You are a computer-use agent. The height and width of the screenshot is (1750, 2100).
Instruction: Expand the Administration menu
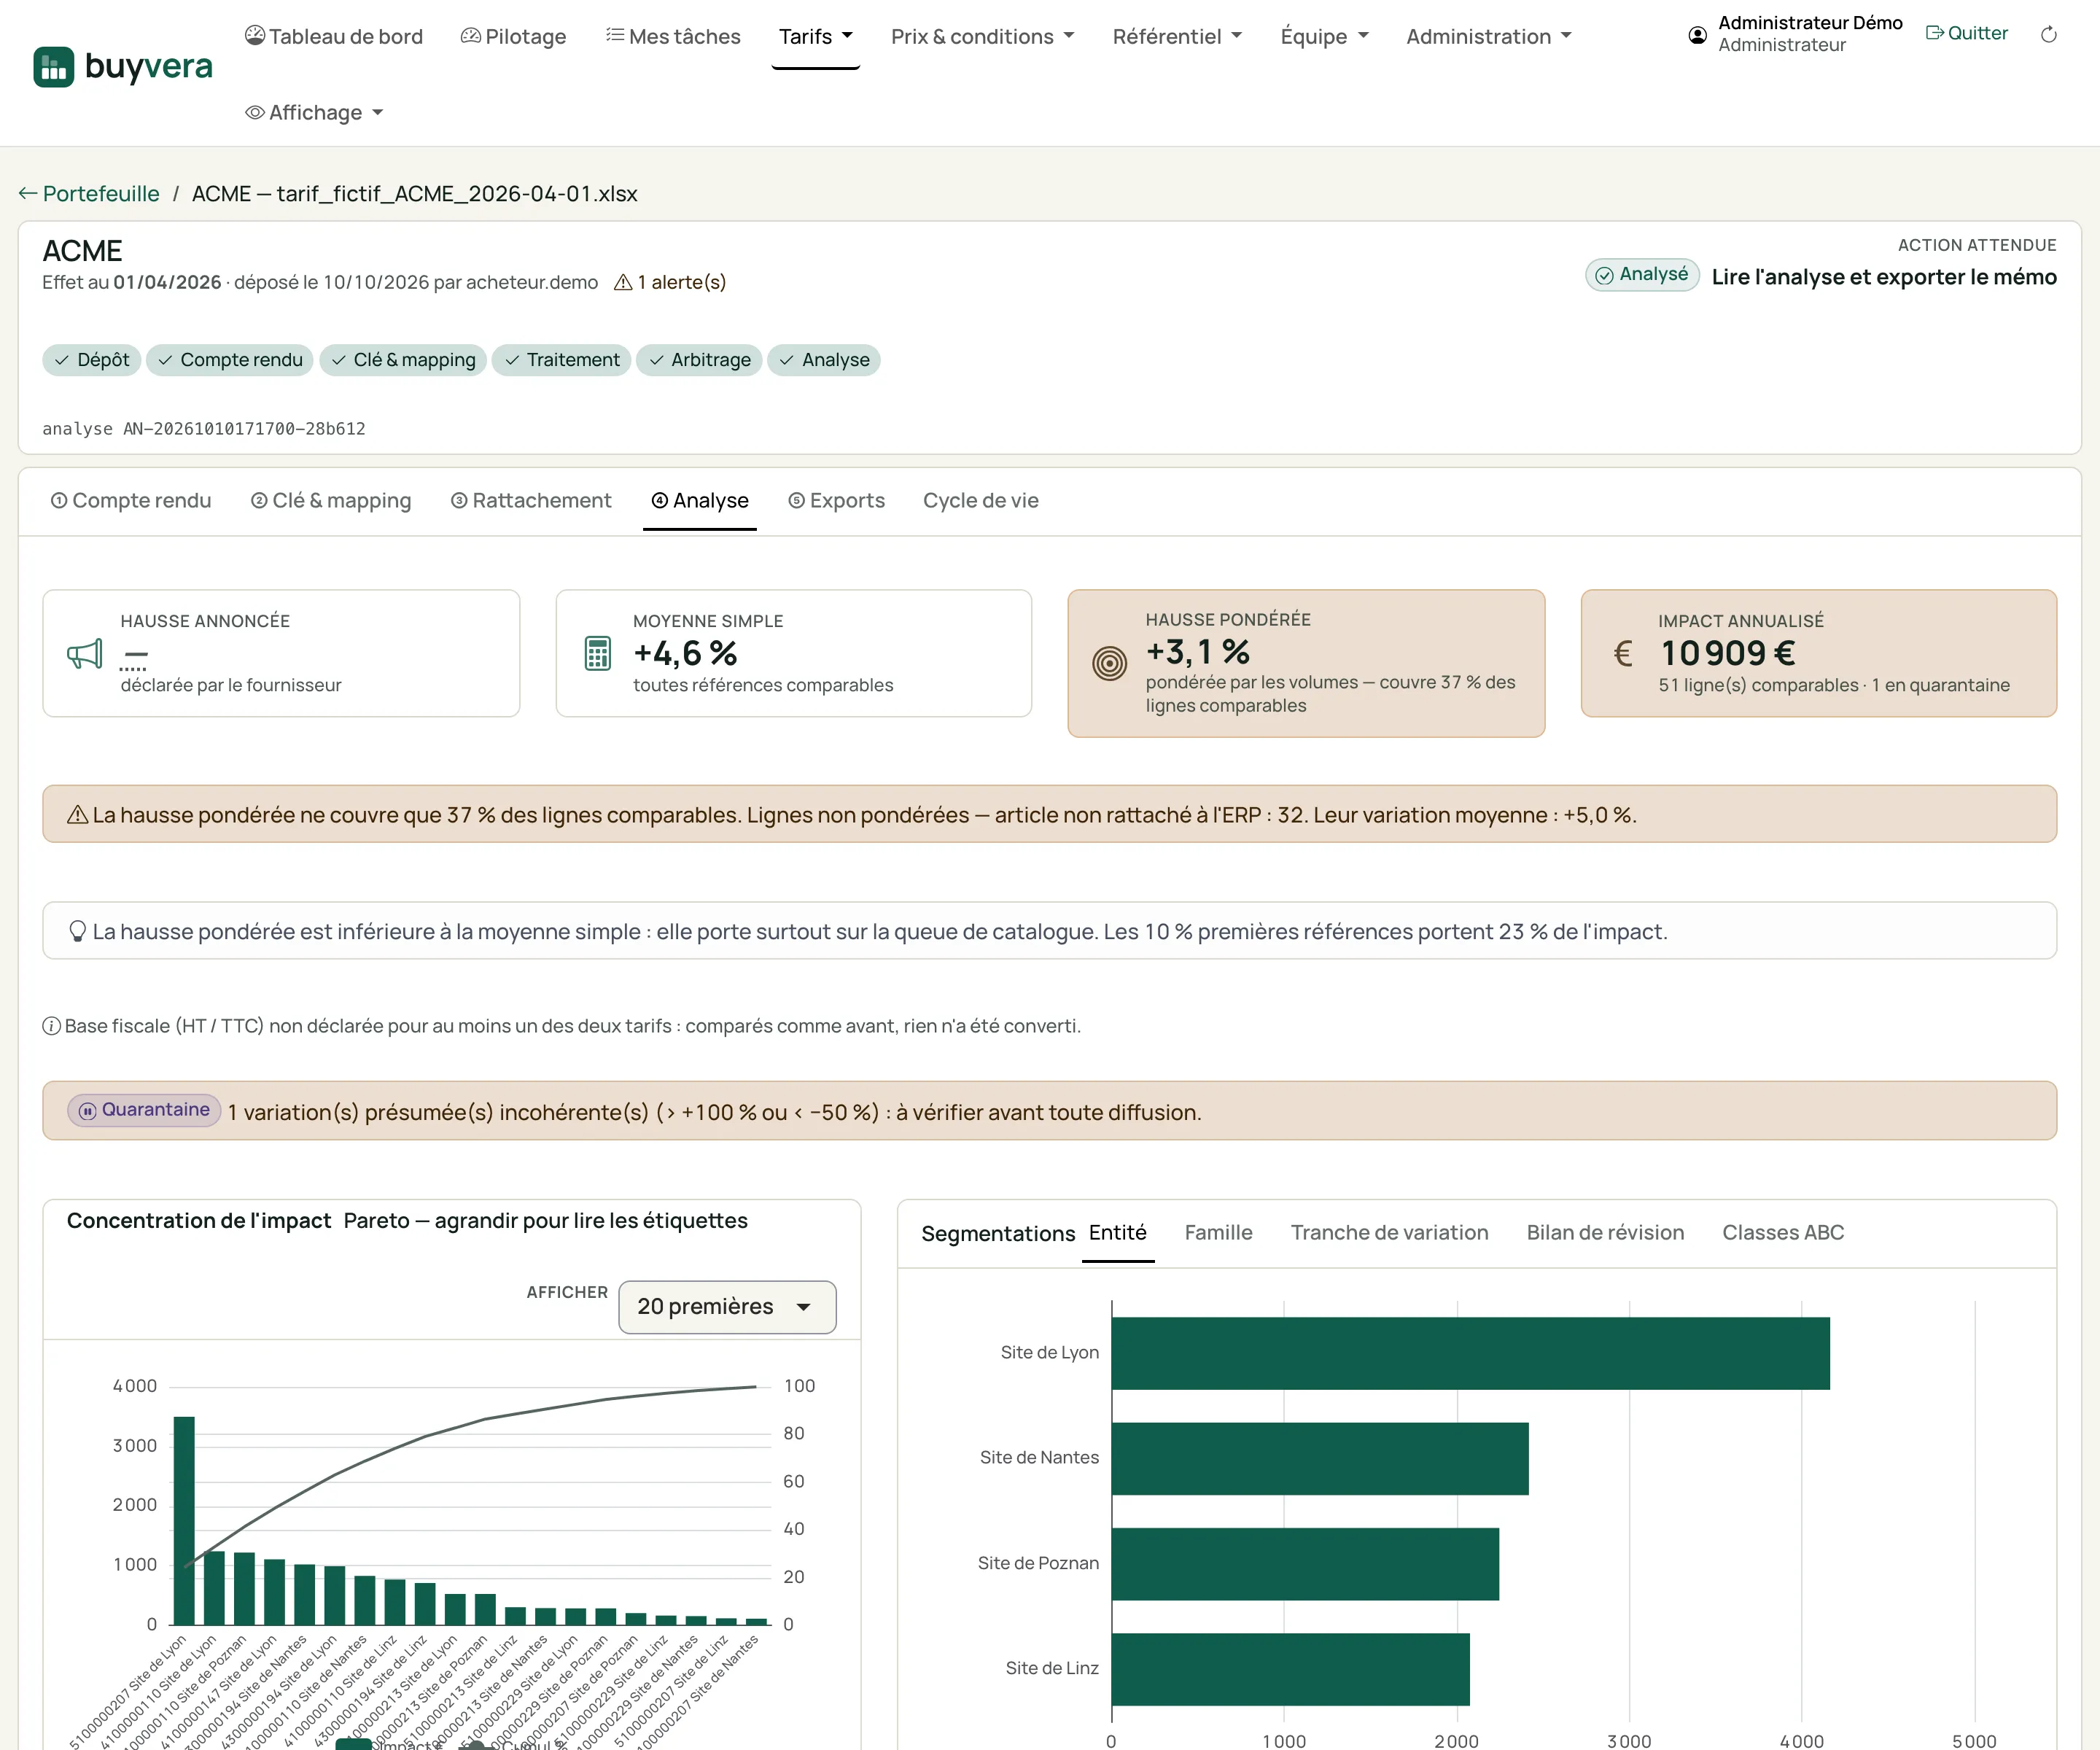tap(1488, 36)
